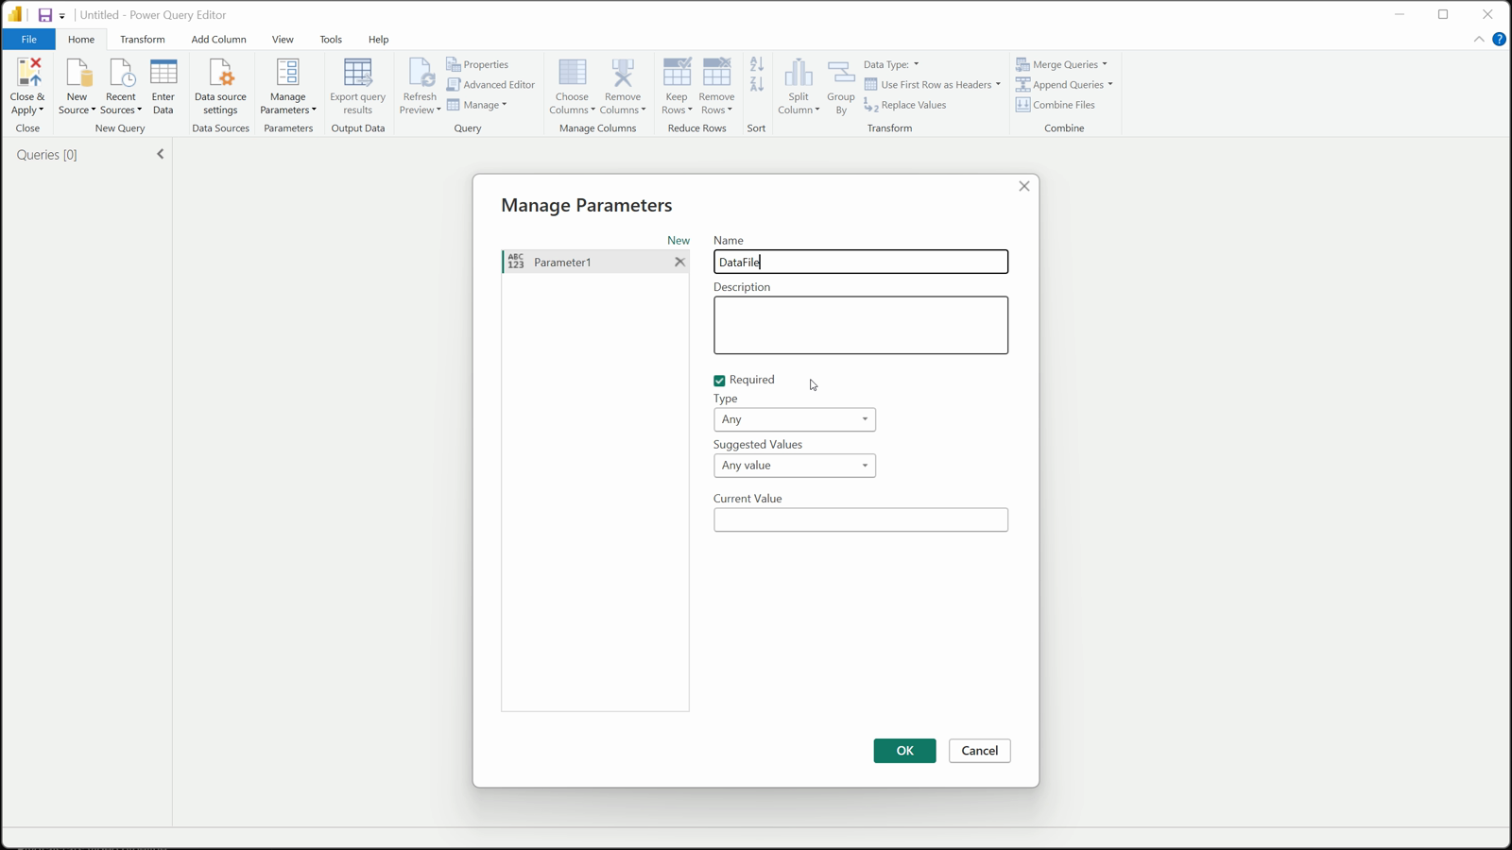
Task: Collapse the Queries pane chevron
Action: tap(161, 154)
